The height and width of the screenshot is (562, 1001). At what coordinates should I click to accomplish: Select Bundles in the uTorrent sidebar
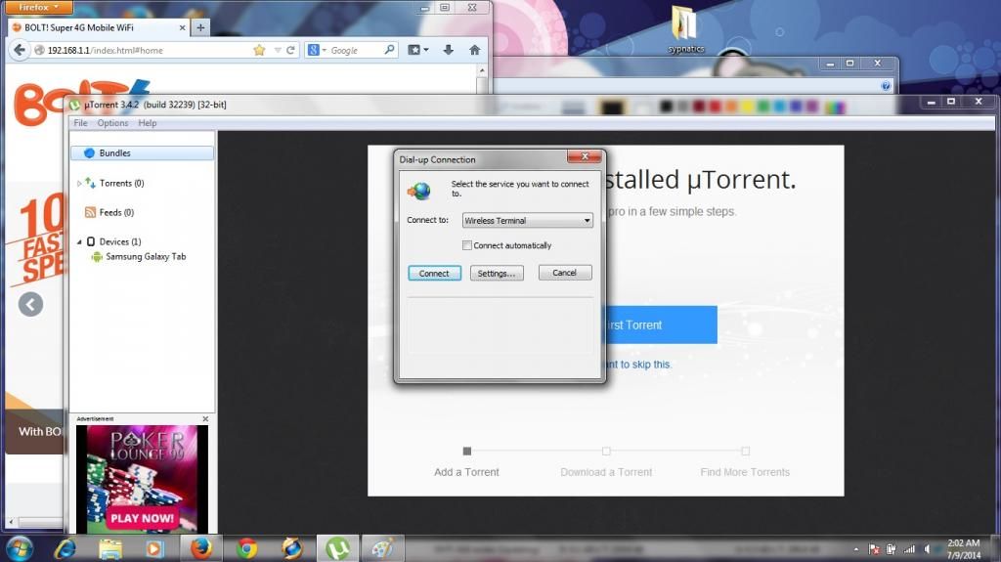[x=142, y=153]
